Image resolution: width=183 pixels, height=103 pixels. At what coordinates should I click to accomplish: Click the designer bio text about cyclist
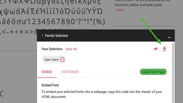click(x=139, y=5)
